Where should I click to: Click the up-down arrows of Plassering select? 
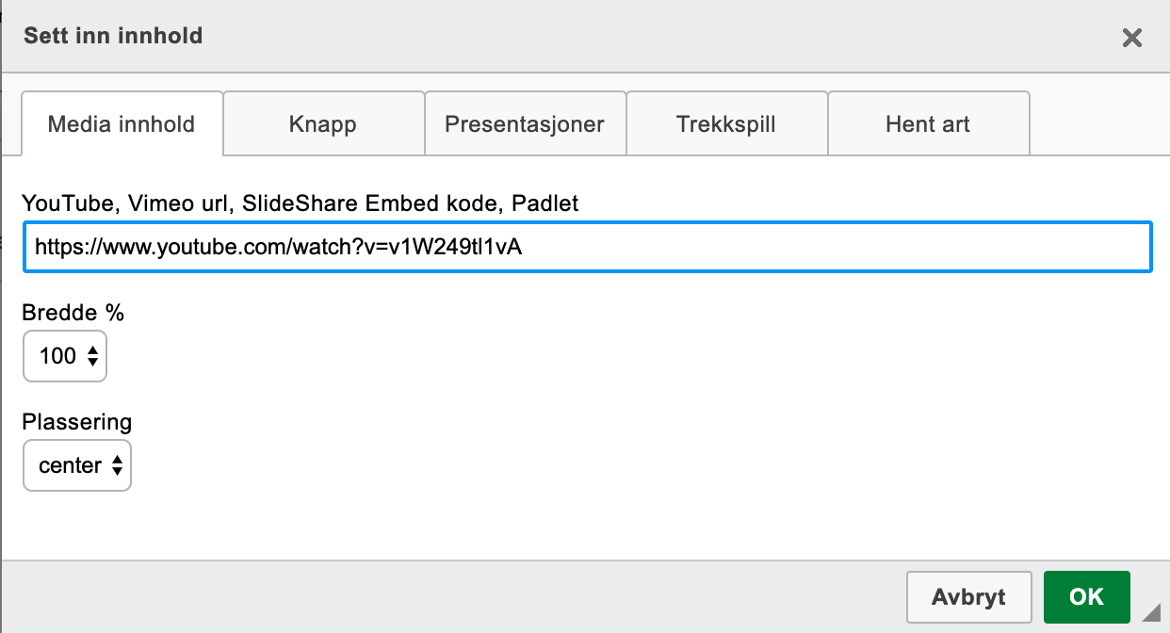point(117,465)
